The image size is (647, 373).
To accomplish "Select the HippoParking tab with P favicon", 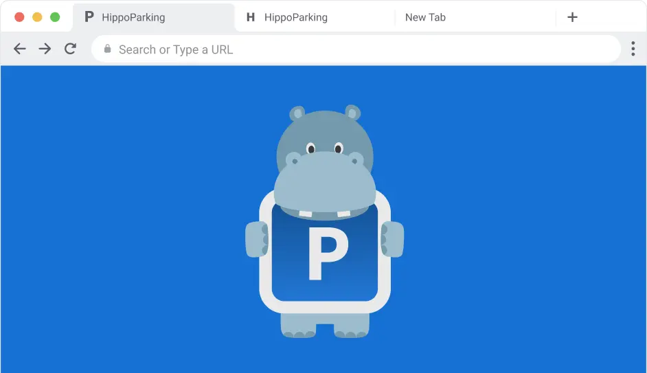I will point(153,17).
